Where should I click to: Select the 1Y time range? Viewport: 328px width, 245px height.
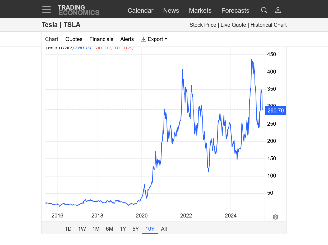pyautogui.click(x=123, y=229)
